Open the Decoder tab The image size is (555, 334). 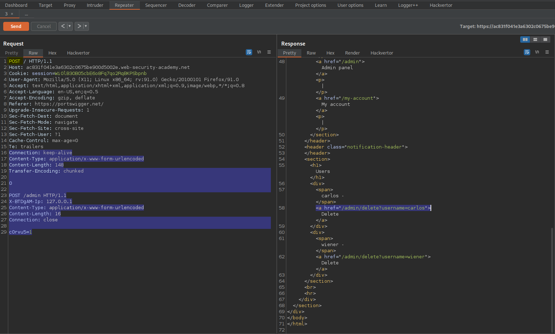(187, 5)
